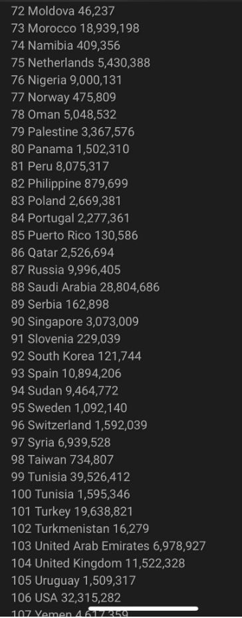Image resolution: width=242 pixels, height=618 pixels.
Task: Tap the Spain 10,894,206 row
Action: pos(66,373)
